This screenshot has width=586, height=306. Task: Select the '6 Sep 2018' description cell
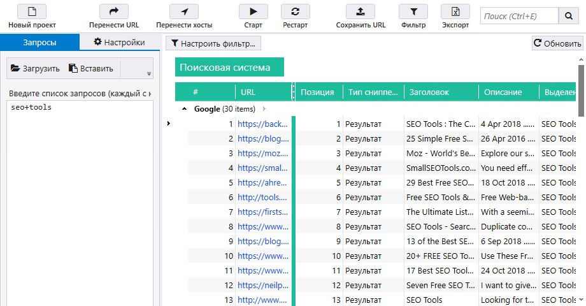tap(509, 241)
